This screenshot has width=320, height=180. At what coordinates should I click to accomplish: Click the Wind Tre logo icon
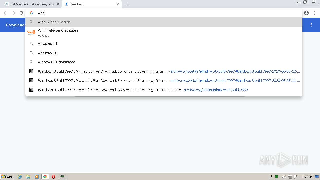pyautogui.click(x=31, y=33)
